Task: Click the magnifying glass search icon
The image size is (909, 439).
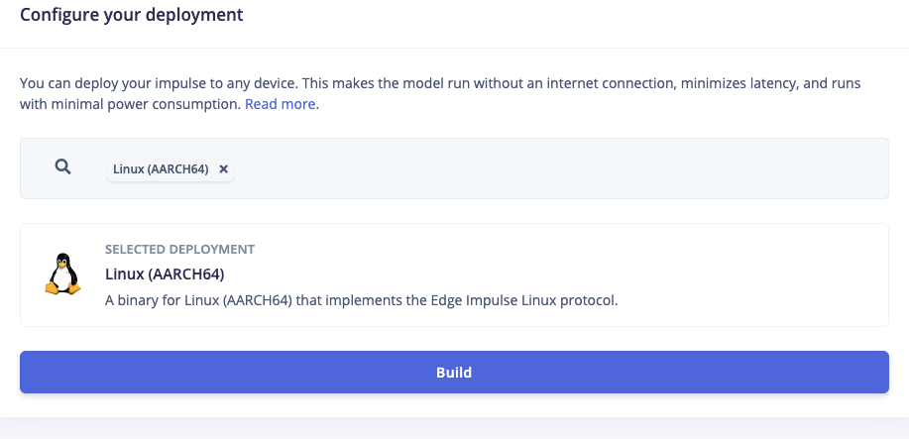Action: [63, 167]
